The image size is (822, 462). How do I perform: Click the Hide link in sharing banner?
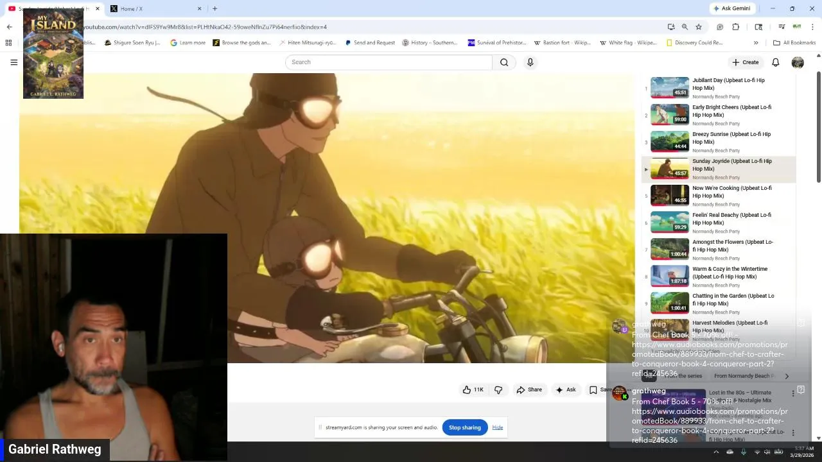pyautogui.click(x=498, y=427)
